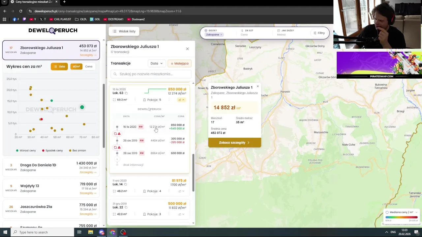Switch to Widok listy view

tap(124, 31)
